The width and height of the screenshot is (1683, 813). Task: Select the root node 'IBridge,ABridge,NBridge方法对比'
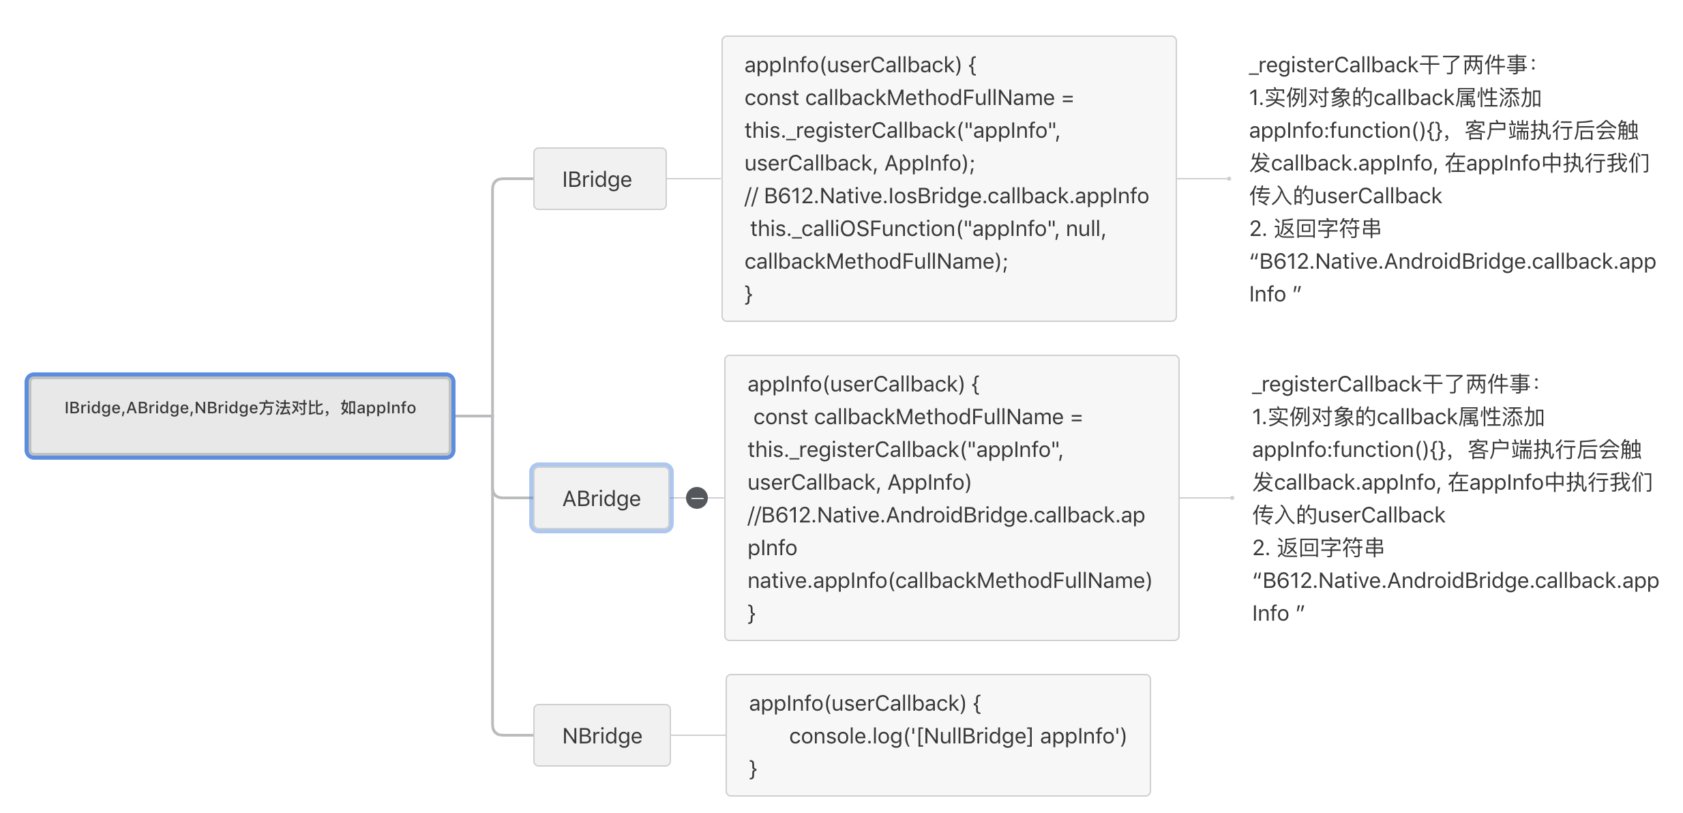240,416
